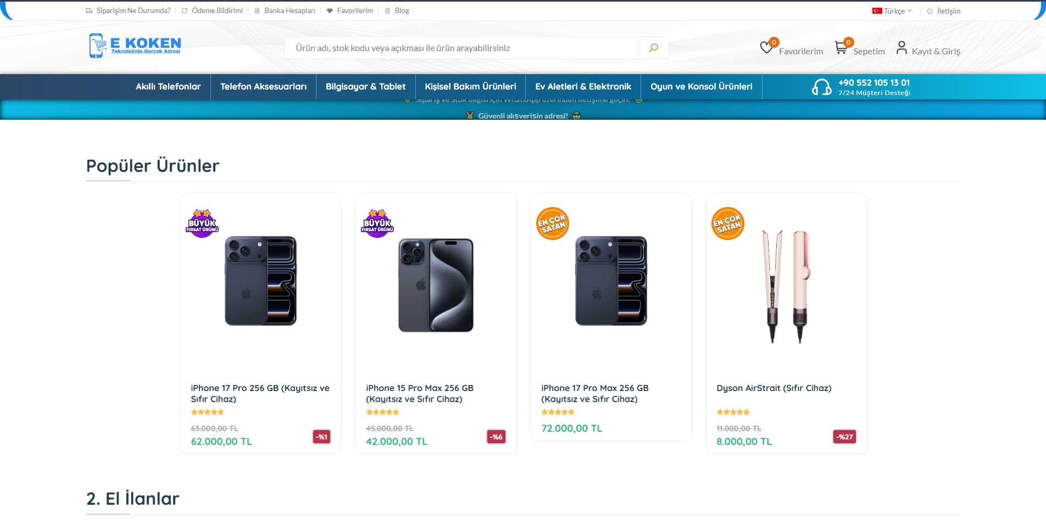1046x524 pixels.
Task: Open the Bilgisayar & Tablet menu
Action: click(365, 86)
